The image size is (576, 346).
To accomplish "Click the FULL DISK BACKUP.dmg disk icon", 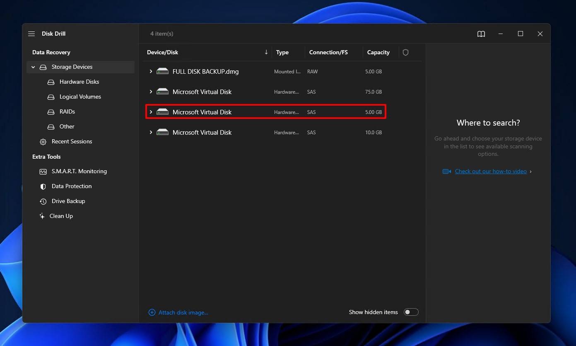I will tap(162, 72).
